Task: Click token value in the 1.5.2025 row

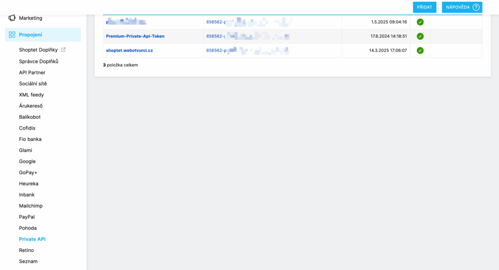Action: tap(249, 22)
